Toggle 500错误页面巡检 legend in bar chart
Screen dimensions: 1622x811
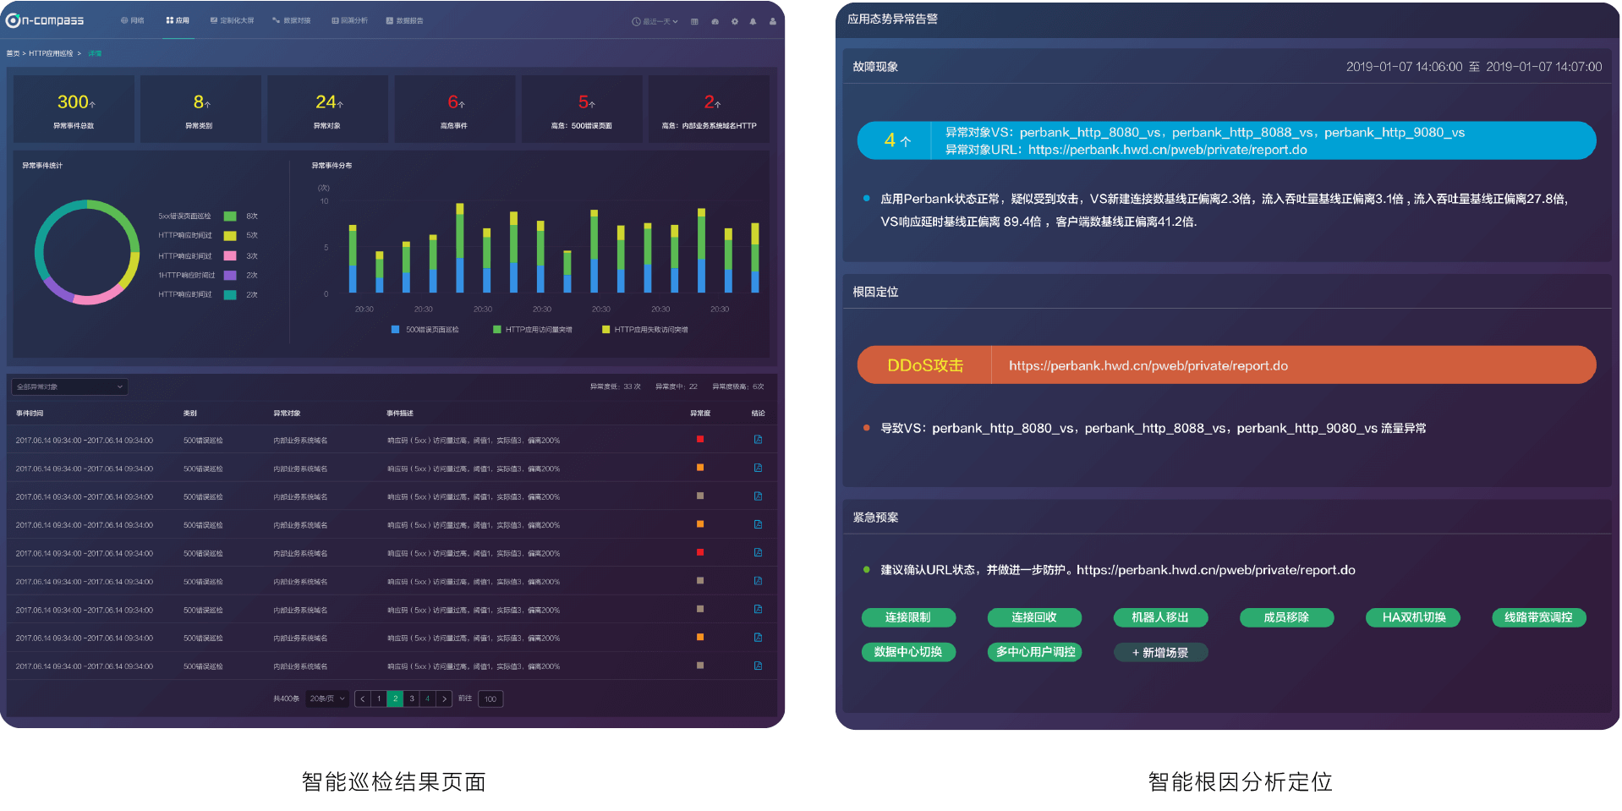click(425, 330)
